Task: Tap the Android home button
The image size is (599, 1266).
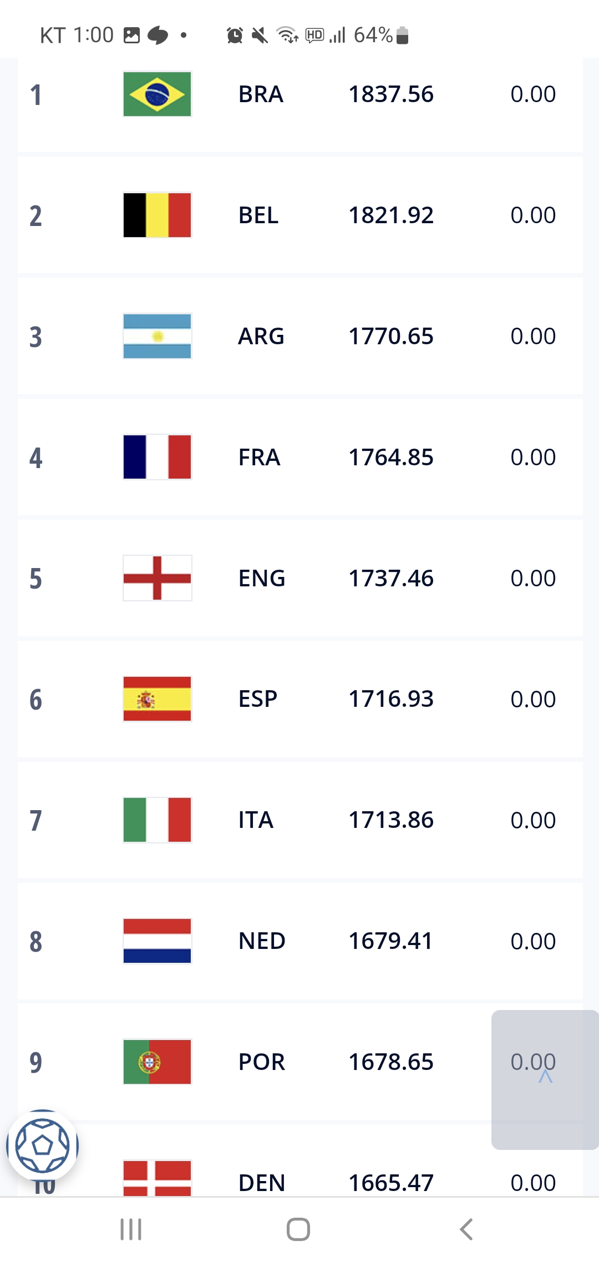Action: pos(298,1229)
